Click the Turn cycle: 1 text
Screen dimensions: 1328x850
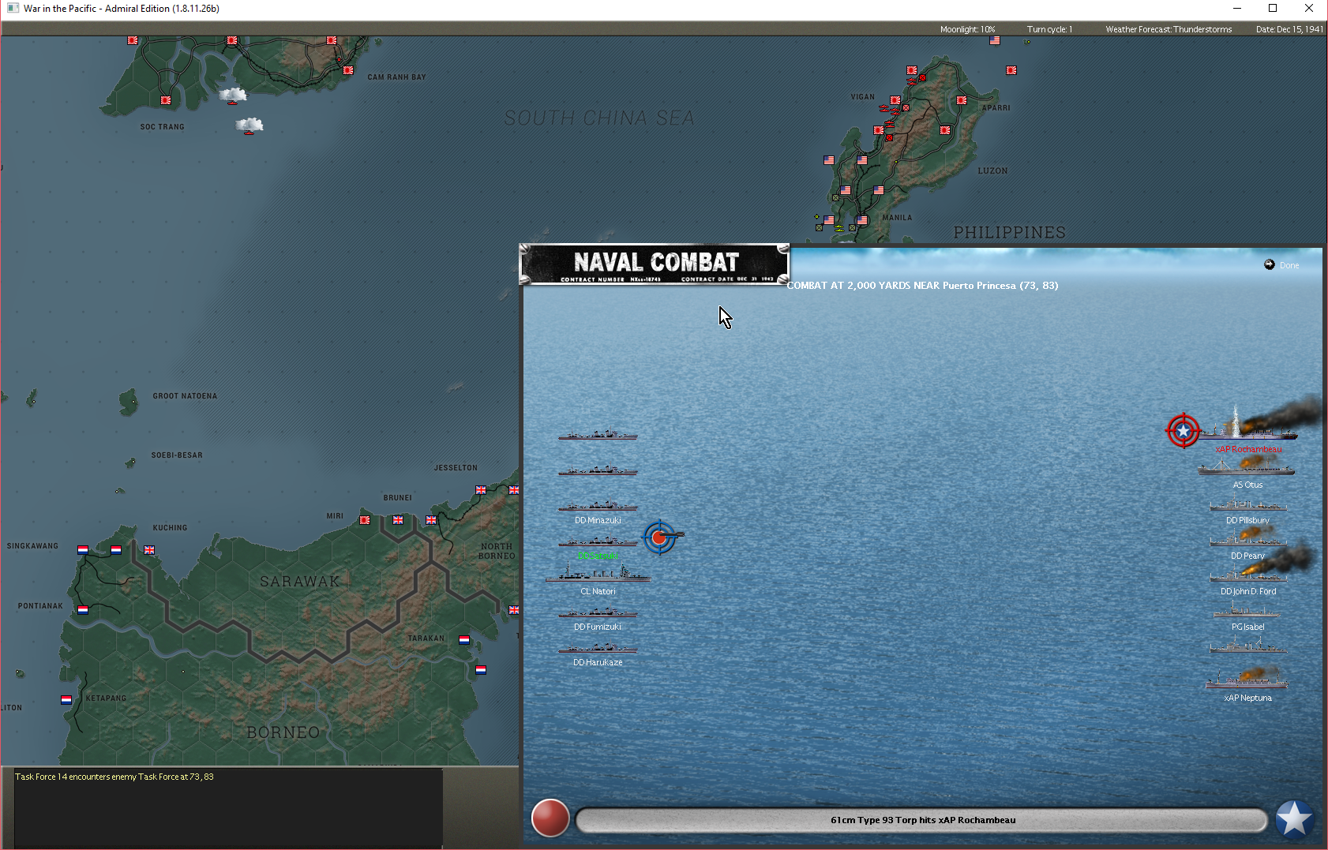[1049, 29]
